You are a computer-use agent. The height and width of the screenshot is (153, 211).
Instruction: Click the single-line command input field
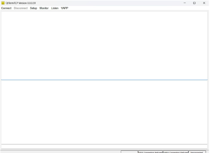tap(104, 147)
